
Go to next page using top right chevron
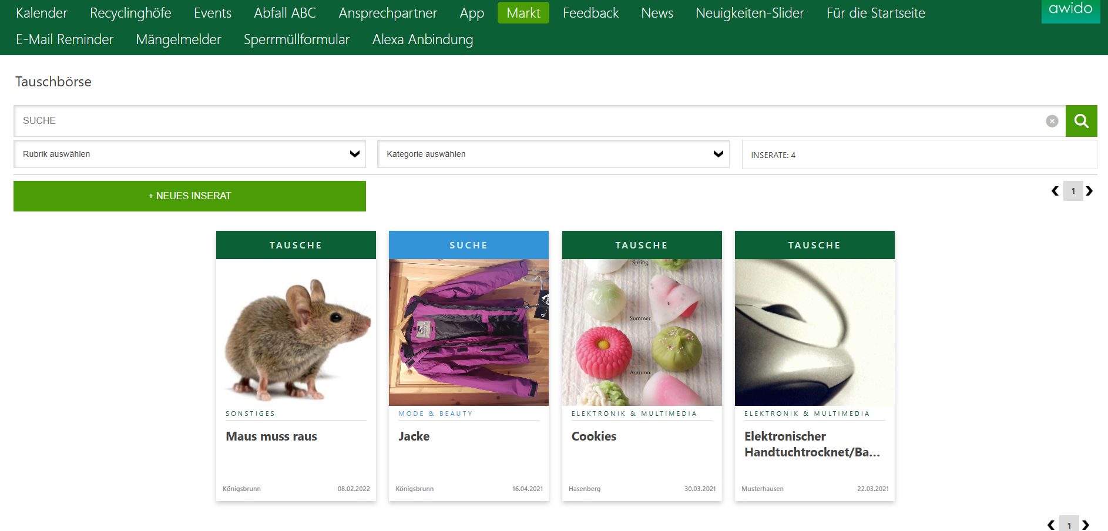click(1089, 191)
